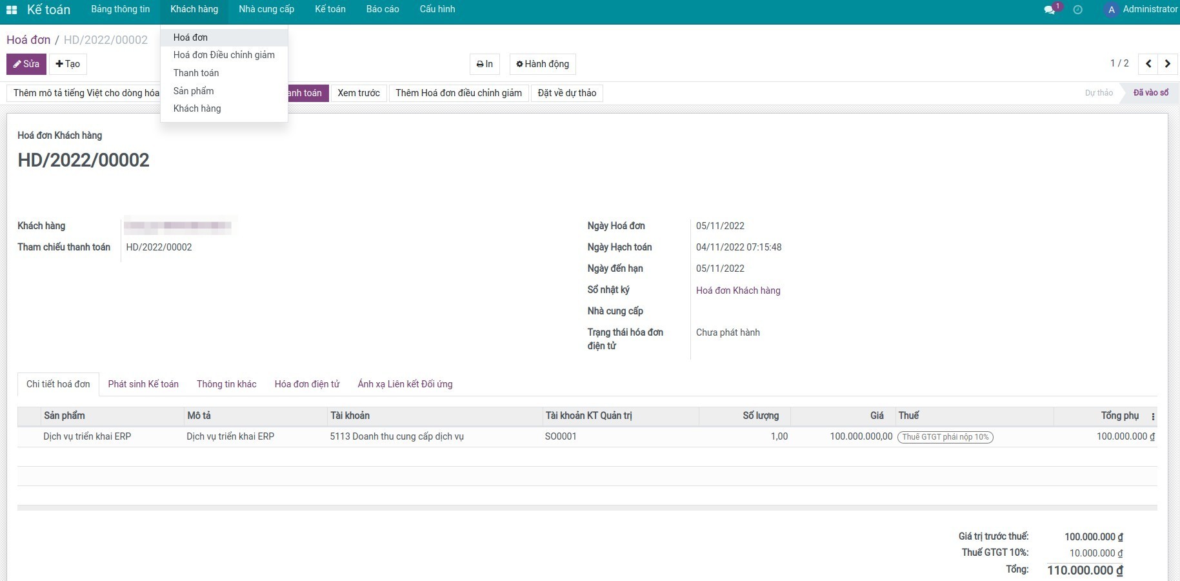Click the Thuế GTGT phải nộp 10% tag
This screenshot has height=581, width=1180.
click(x=945, y=437)
